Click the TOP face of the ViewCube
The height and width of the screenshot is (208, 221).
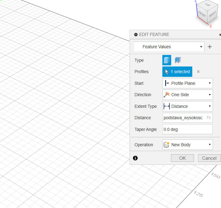[208, 6]
